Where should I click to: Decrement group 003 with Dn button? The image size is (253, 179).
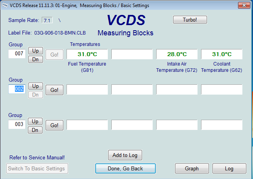click(x=35, y=130)
